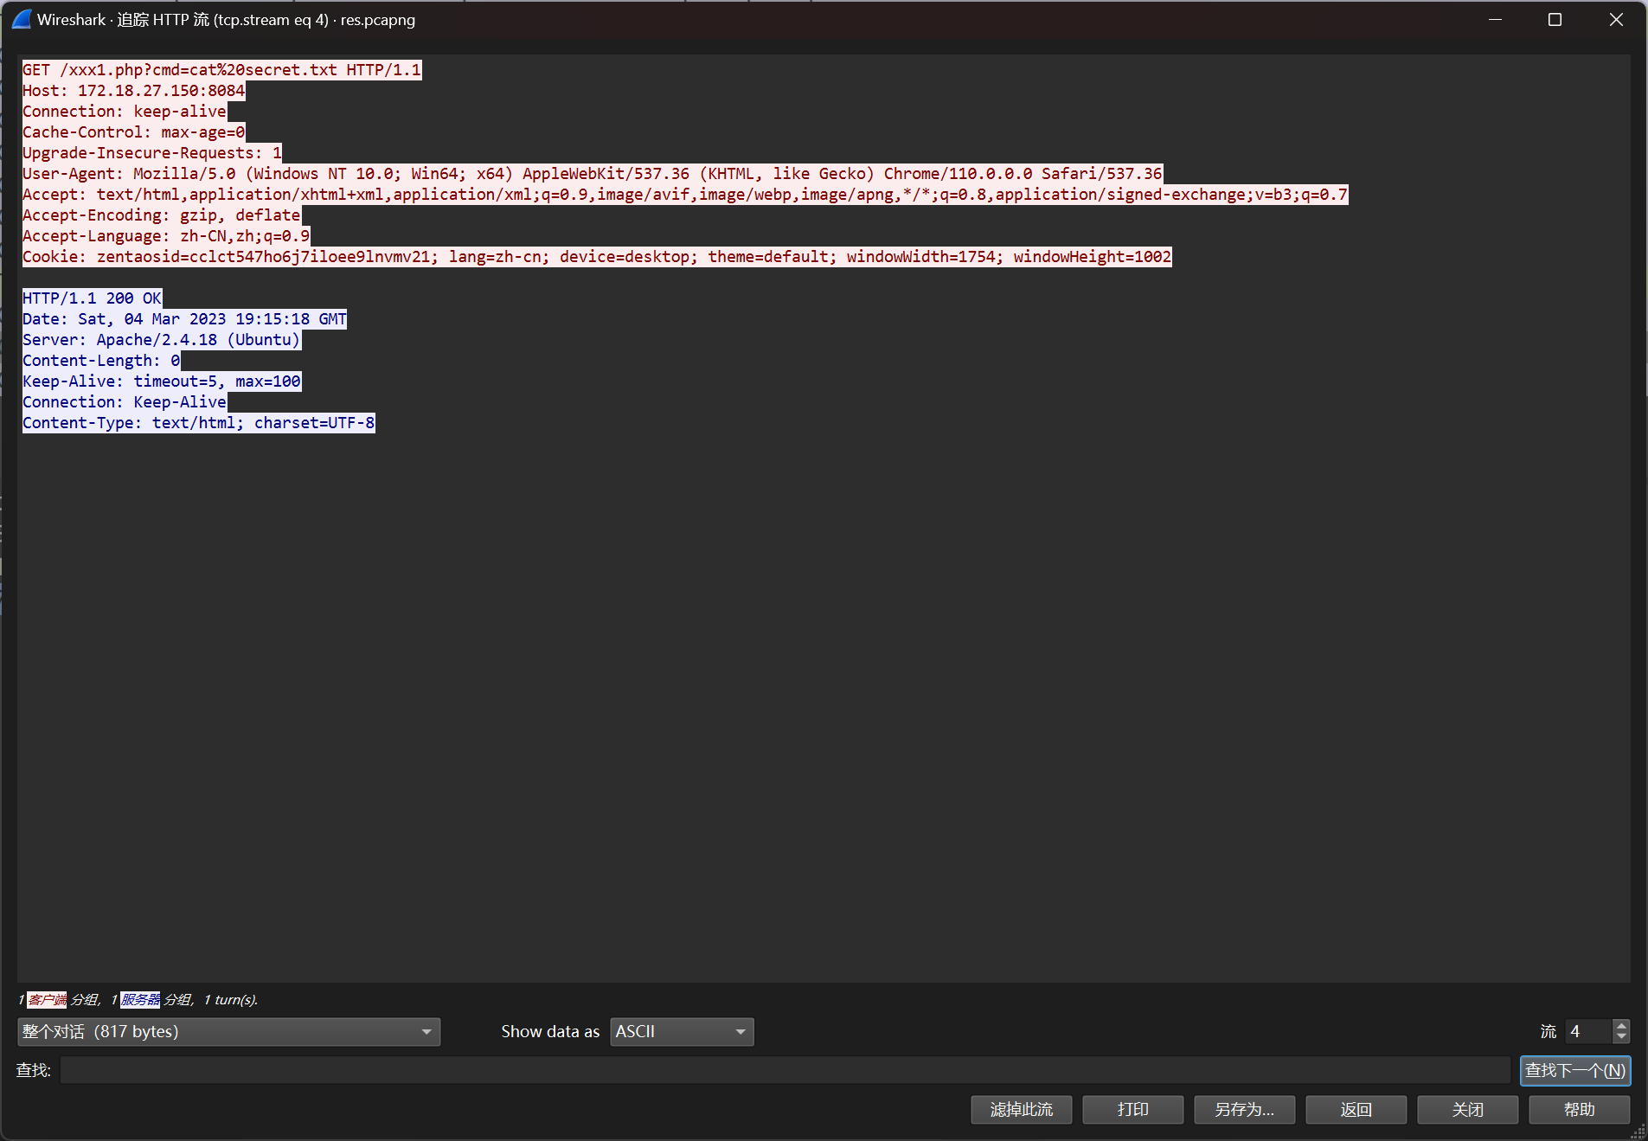Click the 关闭 close button
Viewport: 1648px width, 1141px height.
point(1467,1109)
